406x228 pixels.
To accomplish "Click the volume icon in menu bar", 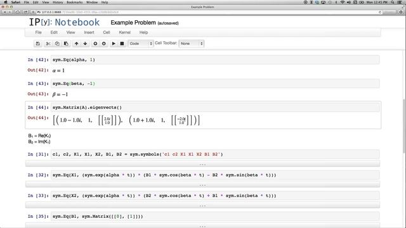I will tap(348, 3).
